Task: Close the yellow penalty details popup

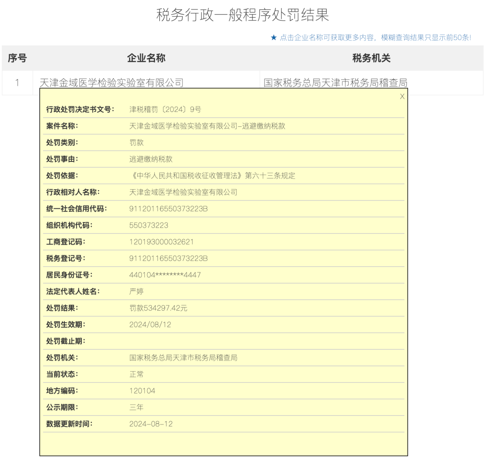Action: pos(402,96)
